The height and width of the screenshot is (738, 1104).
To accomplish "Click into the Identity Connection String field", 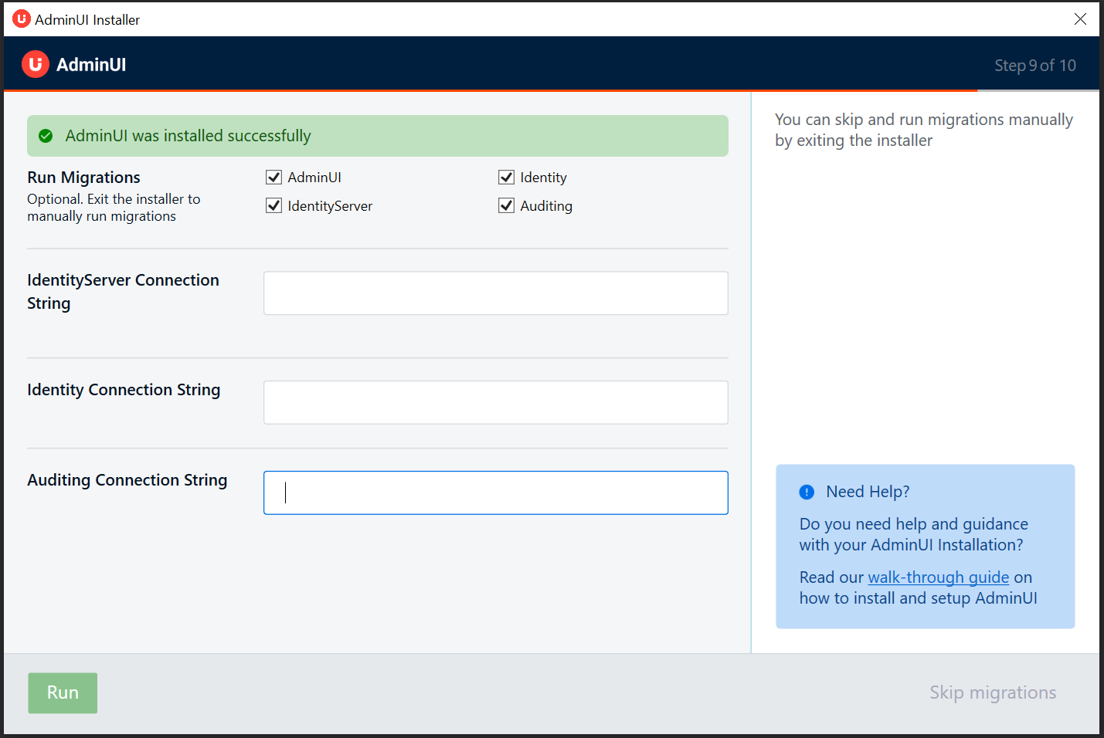I will (x=495, y=402).
